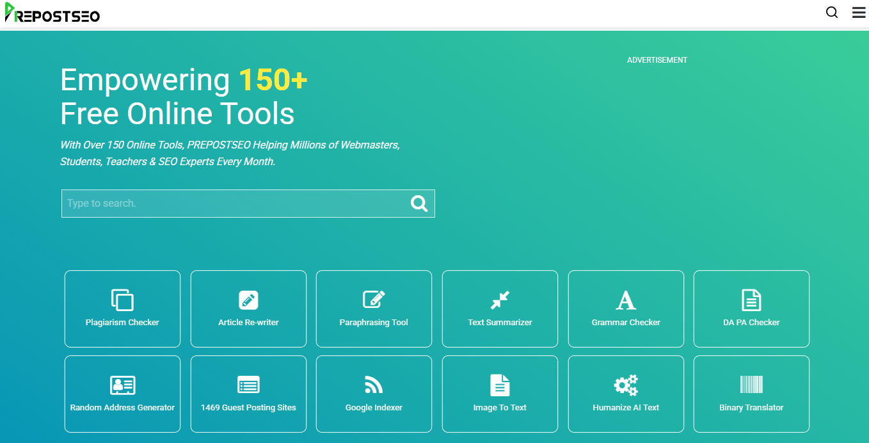Open the header search magnifier icon
Image resolution: width=869 pixels, height=443 pixels.
tap(832, 12)
